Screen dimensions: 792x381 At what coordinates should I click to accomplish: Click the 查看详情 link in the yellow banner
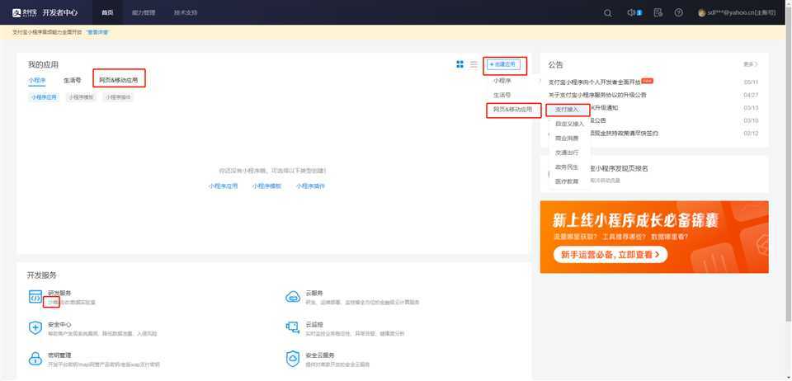point(97,32)
